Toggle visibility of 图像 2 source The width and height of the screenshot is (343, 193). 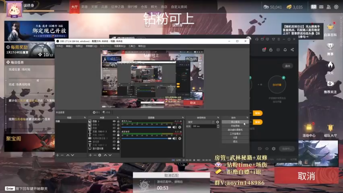114,124
